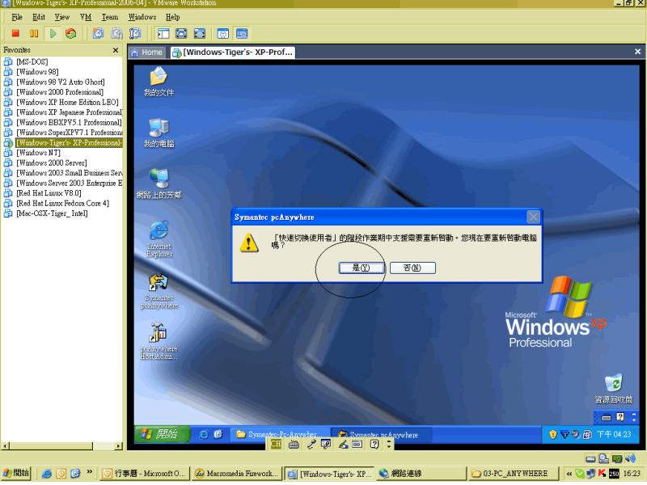Click the Quick Switch toolbar icon
This screenshot has height=485, width=647.
pyautogui.click(x=181, y=33)
